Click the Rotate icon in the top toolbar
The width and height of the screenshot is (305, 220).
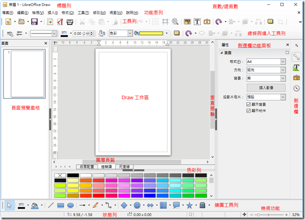[x=219, y=21]
